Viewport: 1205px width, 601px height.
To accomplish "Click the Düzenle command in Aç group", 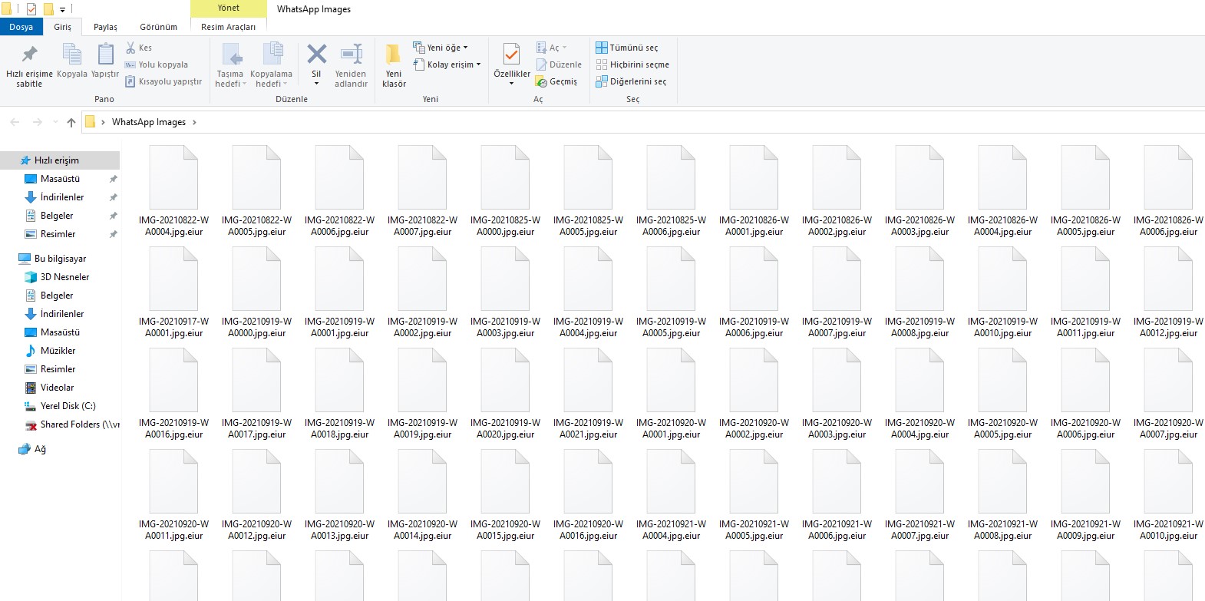I will [559, 64].
